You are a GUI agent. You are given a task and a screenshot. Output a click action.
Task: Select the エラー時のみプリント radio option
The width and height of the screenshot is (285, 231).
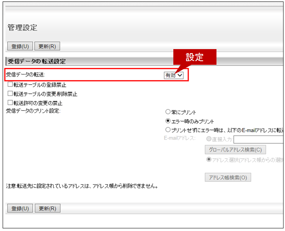click(168, 121)
